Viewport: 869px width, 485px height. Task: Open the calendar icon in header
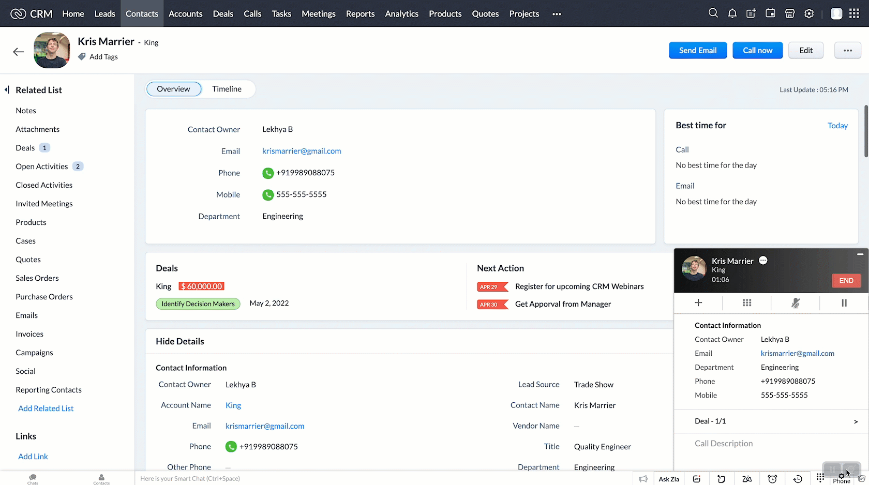coord(770,13)
